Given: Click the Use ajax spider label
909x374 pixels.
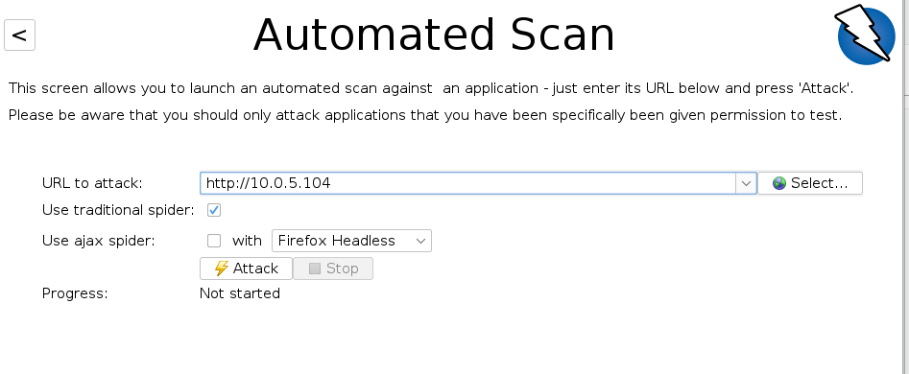Looking at the screenshot, I should (99, 241).
